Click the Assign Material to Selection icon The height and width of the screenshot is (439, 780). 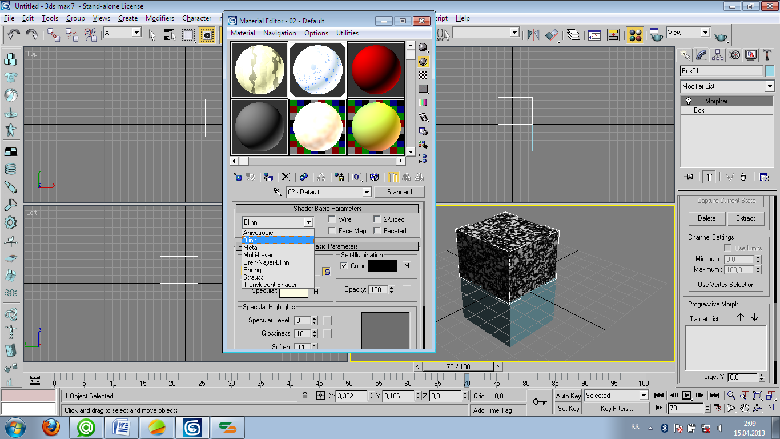tap(268, 177)
